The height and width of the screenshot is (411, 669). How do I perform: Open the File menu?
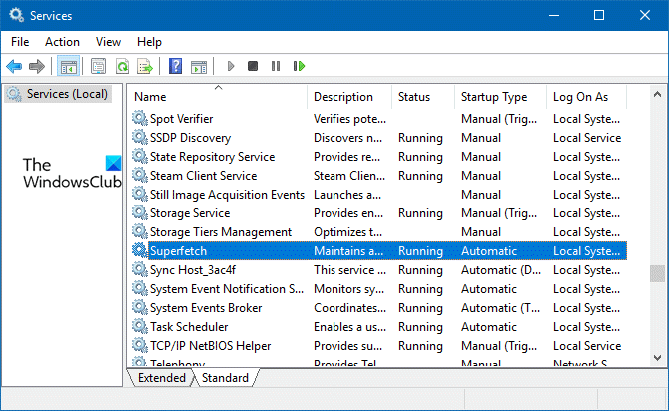(x=20, y=42)
